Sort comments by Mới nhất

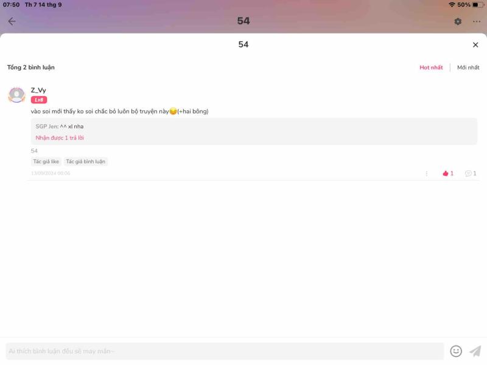pyautogui.click(x=468, y=68)
